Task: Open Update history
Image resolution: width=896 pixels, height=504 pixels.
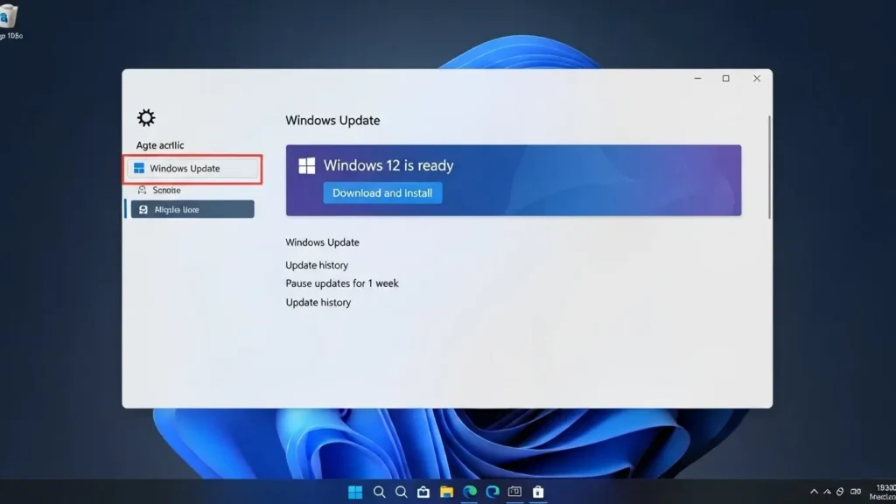Action: [x=317, y=264]
